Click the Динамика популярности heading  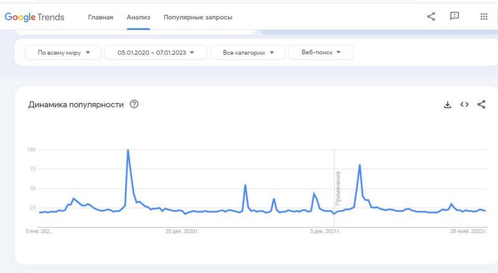tap(76, 104)
